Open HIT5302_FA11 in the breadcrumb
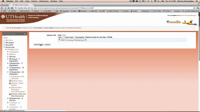The height and width of the screenshot is (112, 200). [27, 28]
